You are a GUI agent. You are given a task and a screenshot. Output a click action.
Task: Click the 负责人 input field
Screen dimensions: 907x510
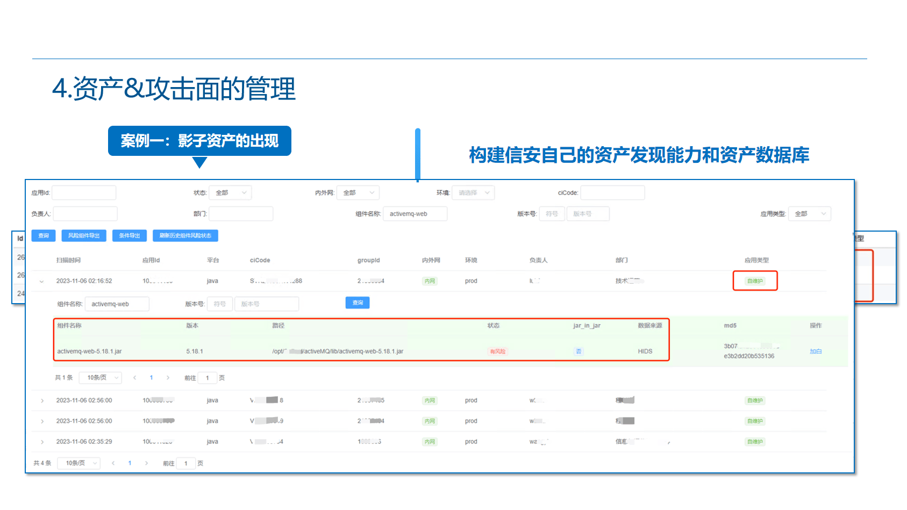(x=85, y=213)
